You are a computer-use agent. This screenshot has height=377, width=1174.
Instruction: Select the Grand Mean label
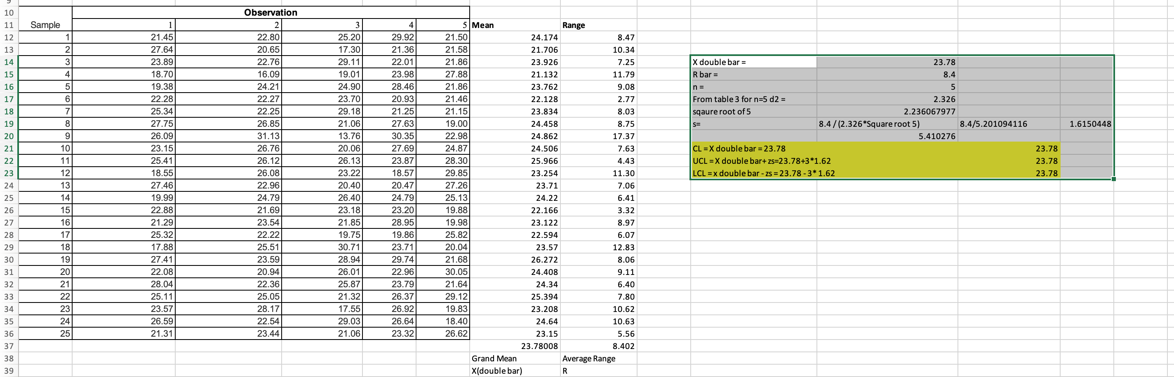[x=515, y=358]
